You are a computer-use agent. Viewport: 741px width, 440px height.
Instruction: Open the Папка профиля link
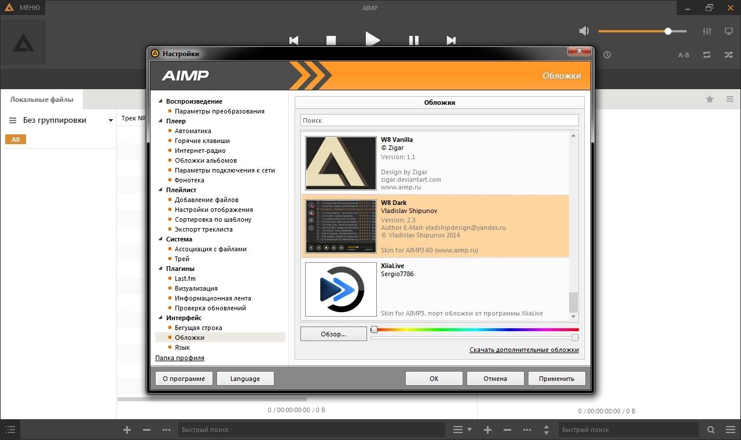click(179, 358)
